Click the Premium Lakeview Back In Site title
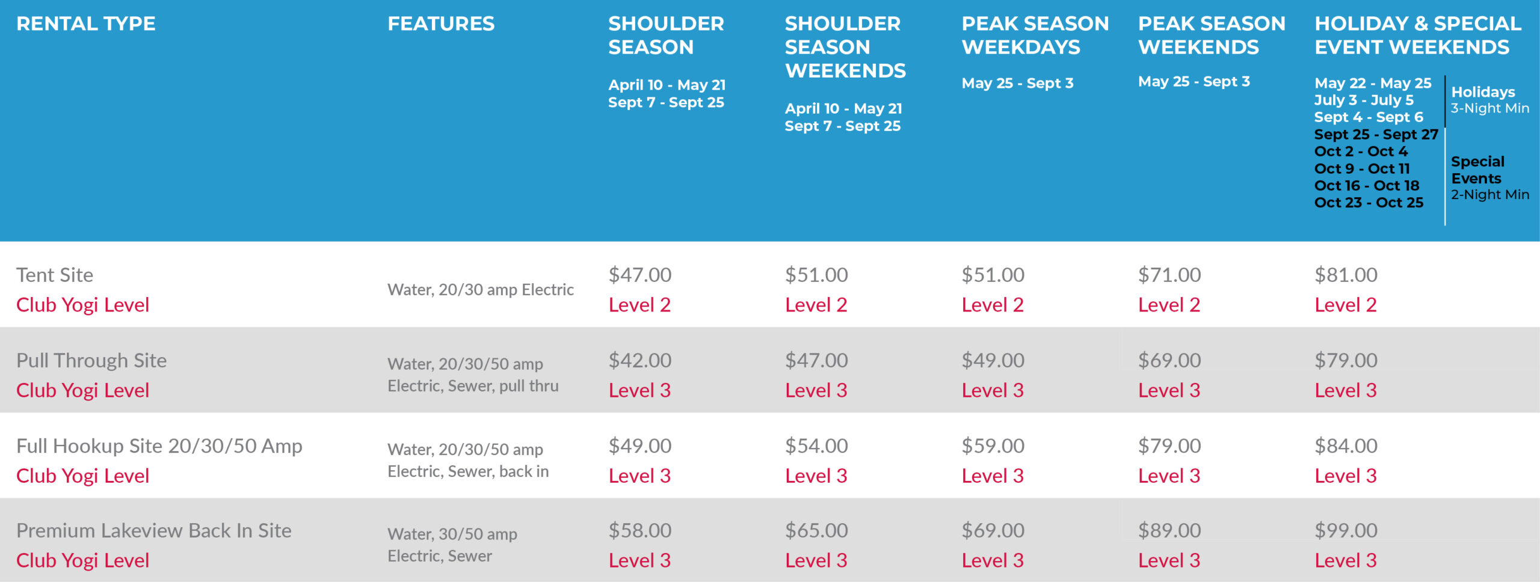Image resolution: width=1540 pixels, height=582 pixels. pos(154,531)
